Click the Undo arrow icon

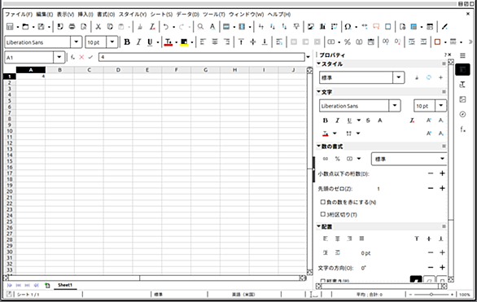[166, 27]
